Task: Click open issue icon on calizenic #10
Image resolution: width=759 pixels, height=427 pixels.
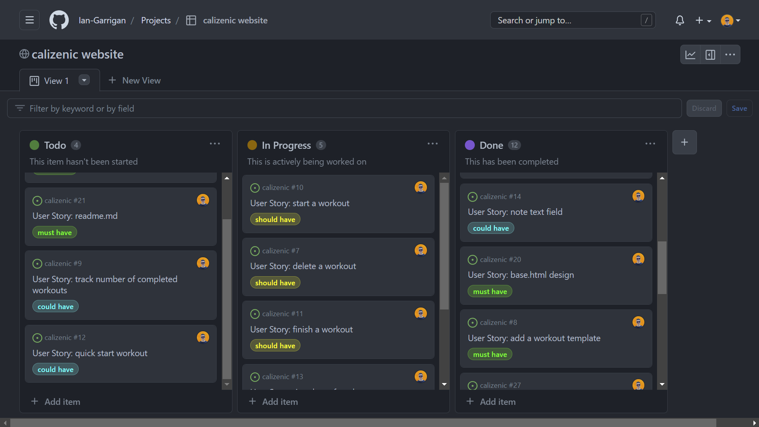Action: pyautogui.click(x=255, y=188)
